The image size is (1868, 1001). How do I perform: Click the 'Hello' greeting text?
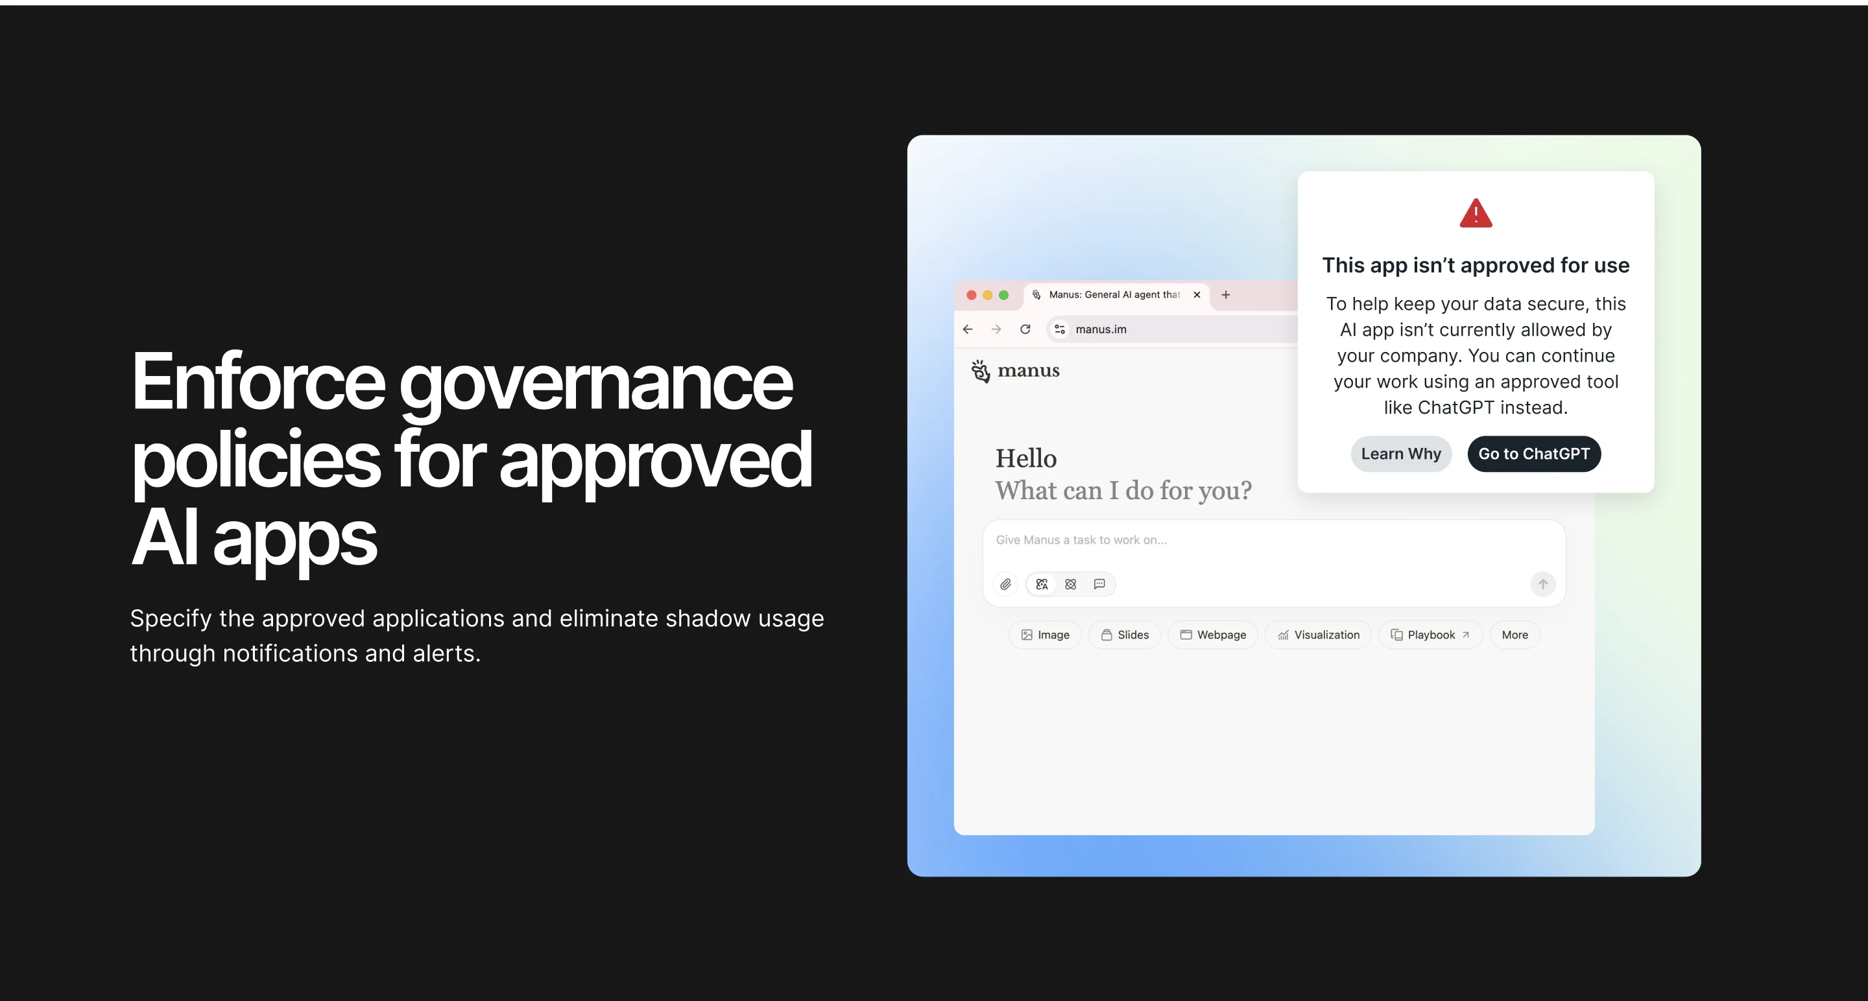tap(1025, 458)
